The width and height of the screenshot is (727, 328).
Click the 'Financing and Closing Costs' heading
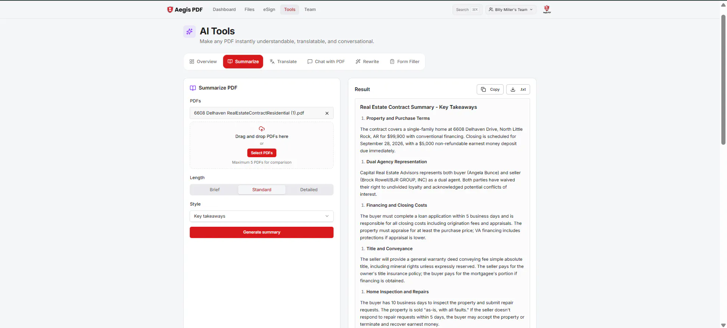pos(396,205)
